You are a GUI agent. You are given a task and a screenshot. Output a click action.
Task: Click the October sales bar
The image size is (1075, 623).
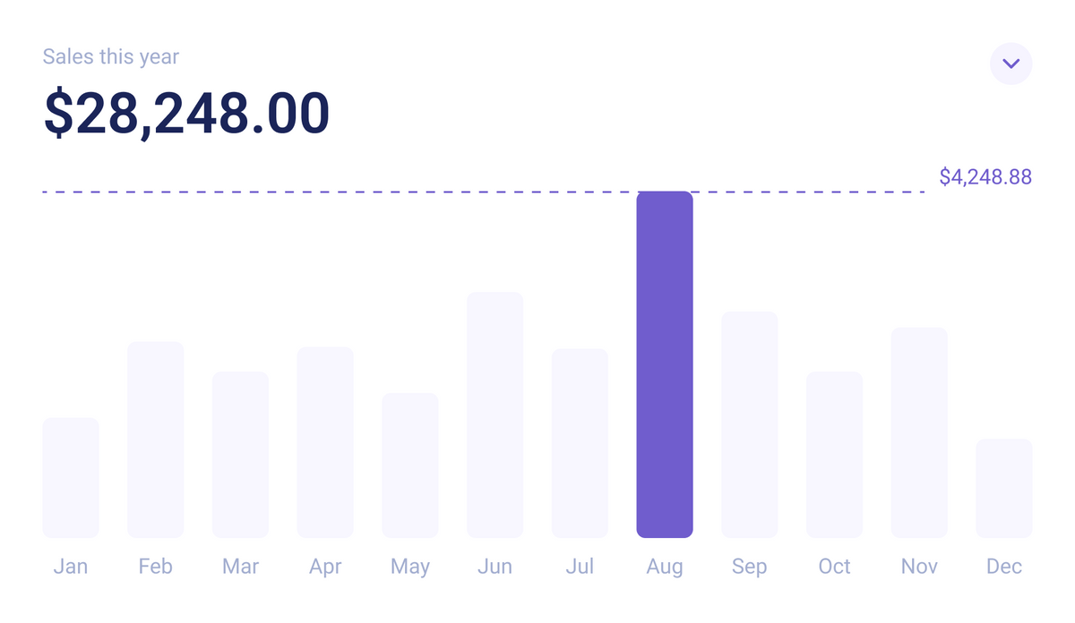coord(834,455)
